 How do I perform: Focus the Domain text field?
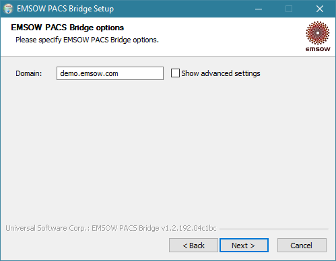tap(110, 73)
